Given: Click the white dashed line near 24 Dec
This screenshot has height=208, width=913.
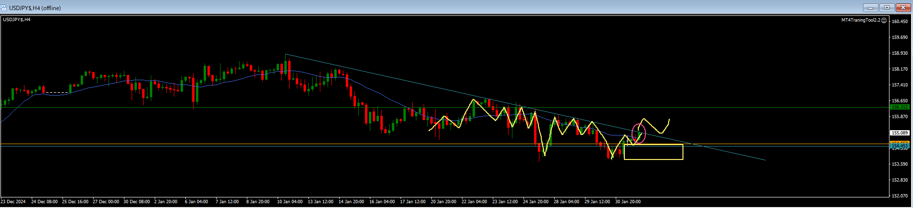Looking at the screenshot, I should click(57, 92).
